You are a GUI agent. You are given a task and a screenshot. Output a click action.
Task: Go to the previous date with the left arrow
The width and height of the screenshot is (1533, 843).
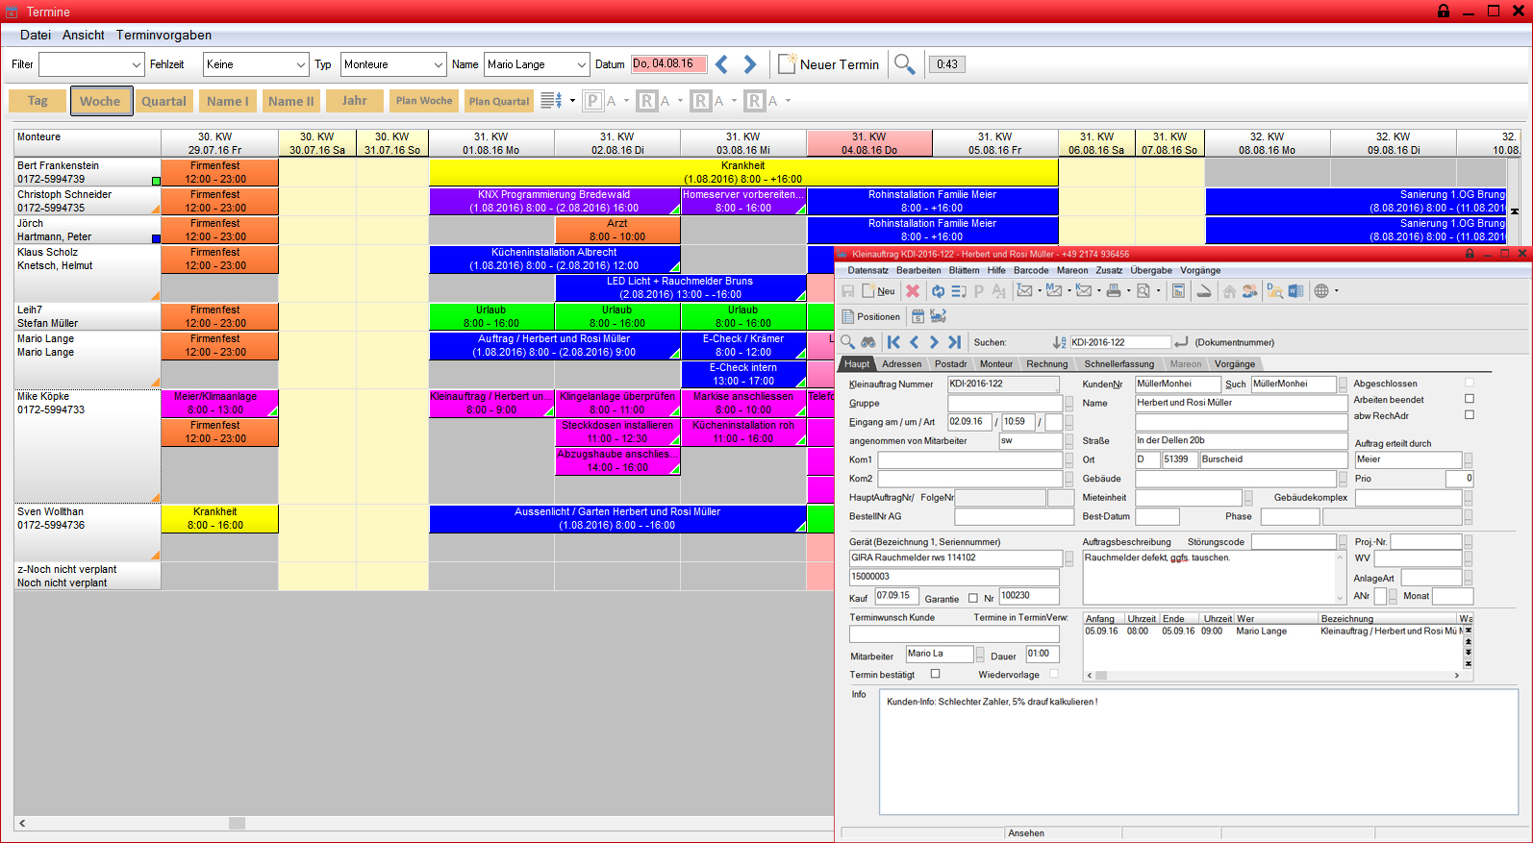click(x=722, y=64)
